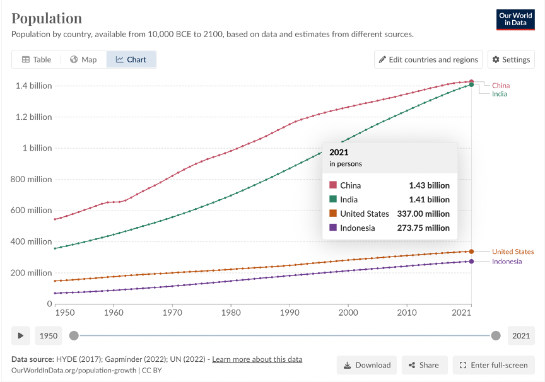The height and width of the screenshot is (382, 545).
Task: Click the Our World in Data logo
Action: (x=515, y=20)
